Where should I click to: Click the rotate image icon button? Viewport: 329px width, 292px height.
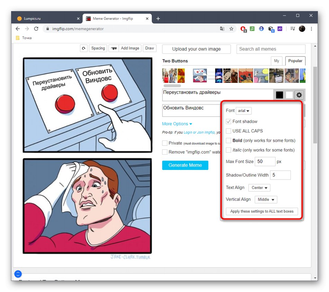coord(83,48)
